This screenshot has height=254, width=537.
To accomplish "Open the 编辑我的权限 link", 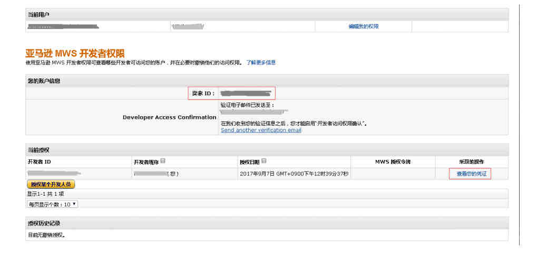I will pyautogui.click(x=364, y=26).
